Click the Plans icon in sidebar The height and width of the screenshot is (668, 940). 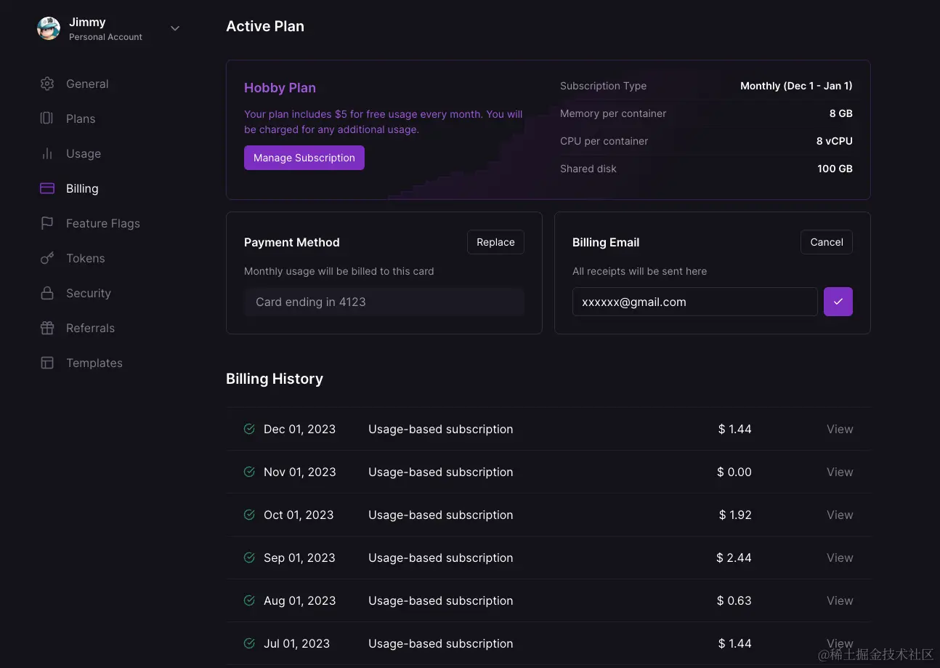pyautogui.click(x=47, y=118)
